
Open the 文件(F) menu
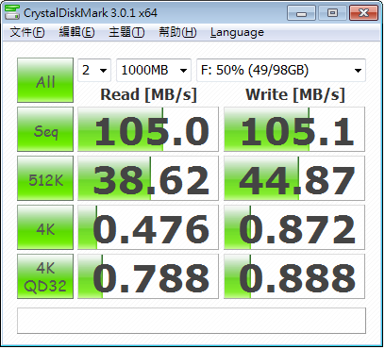coord(27,32)
